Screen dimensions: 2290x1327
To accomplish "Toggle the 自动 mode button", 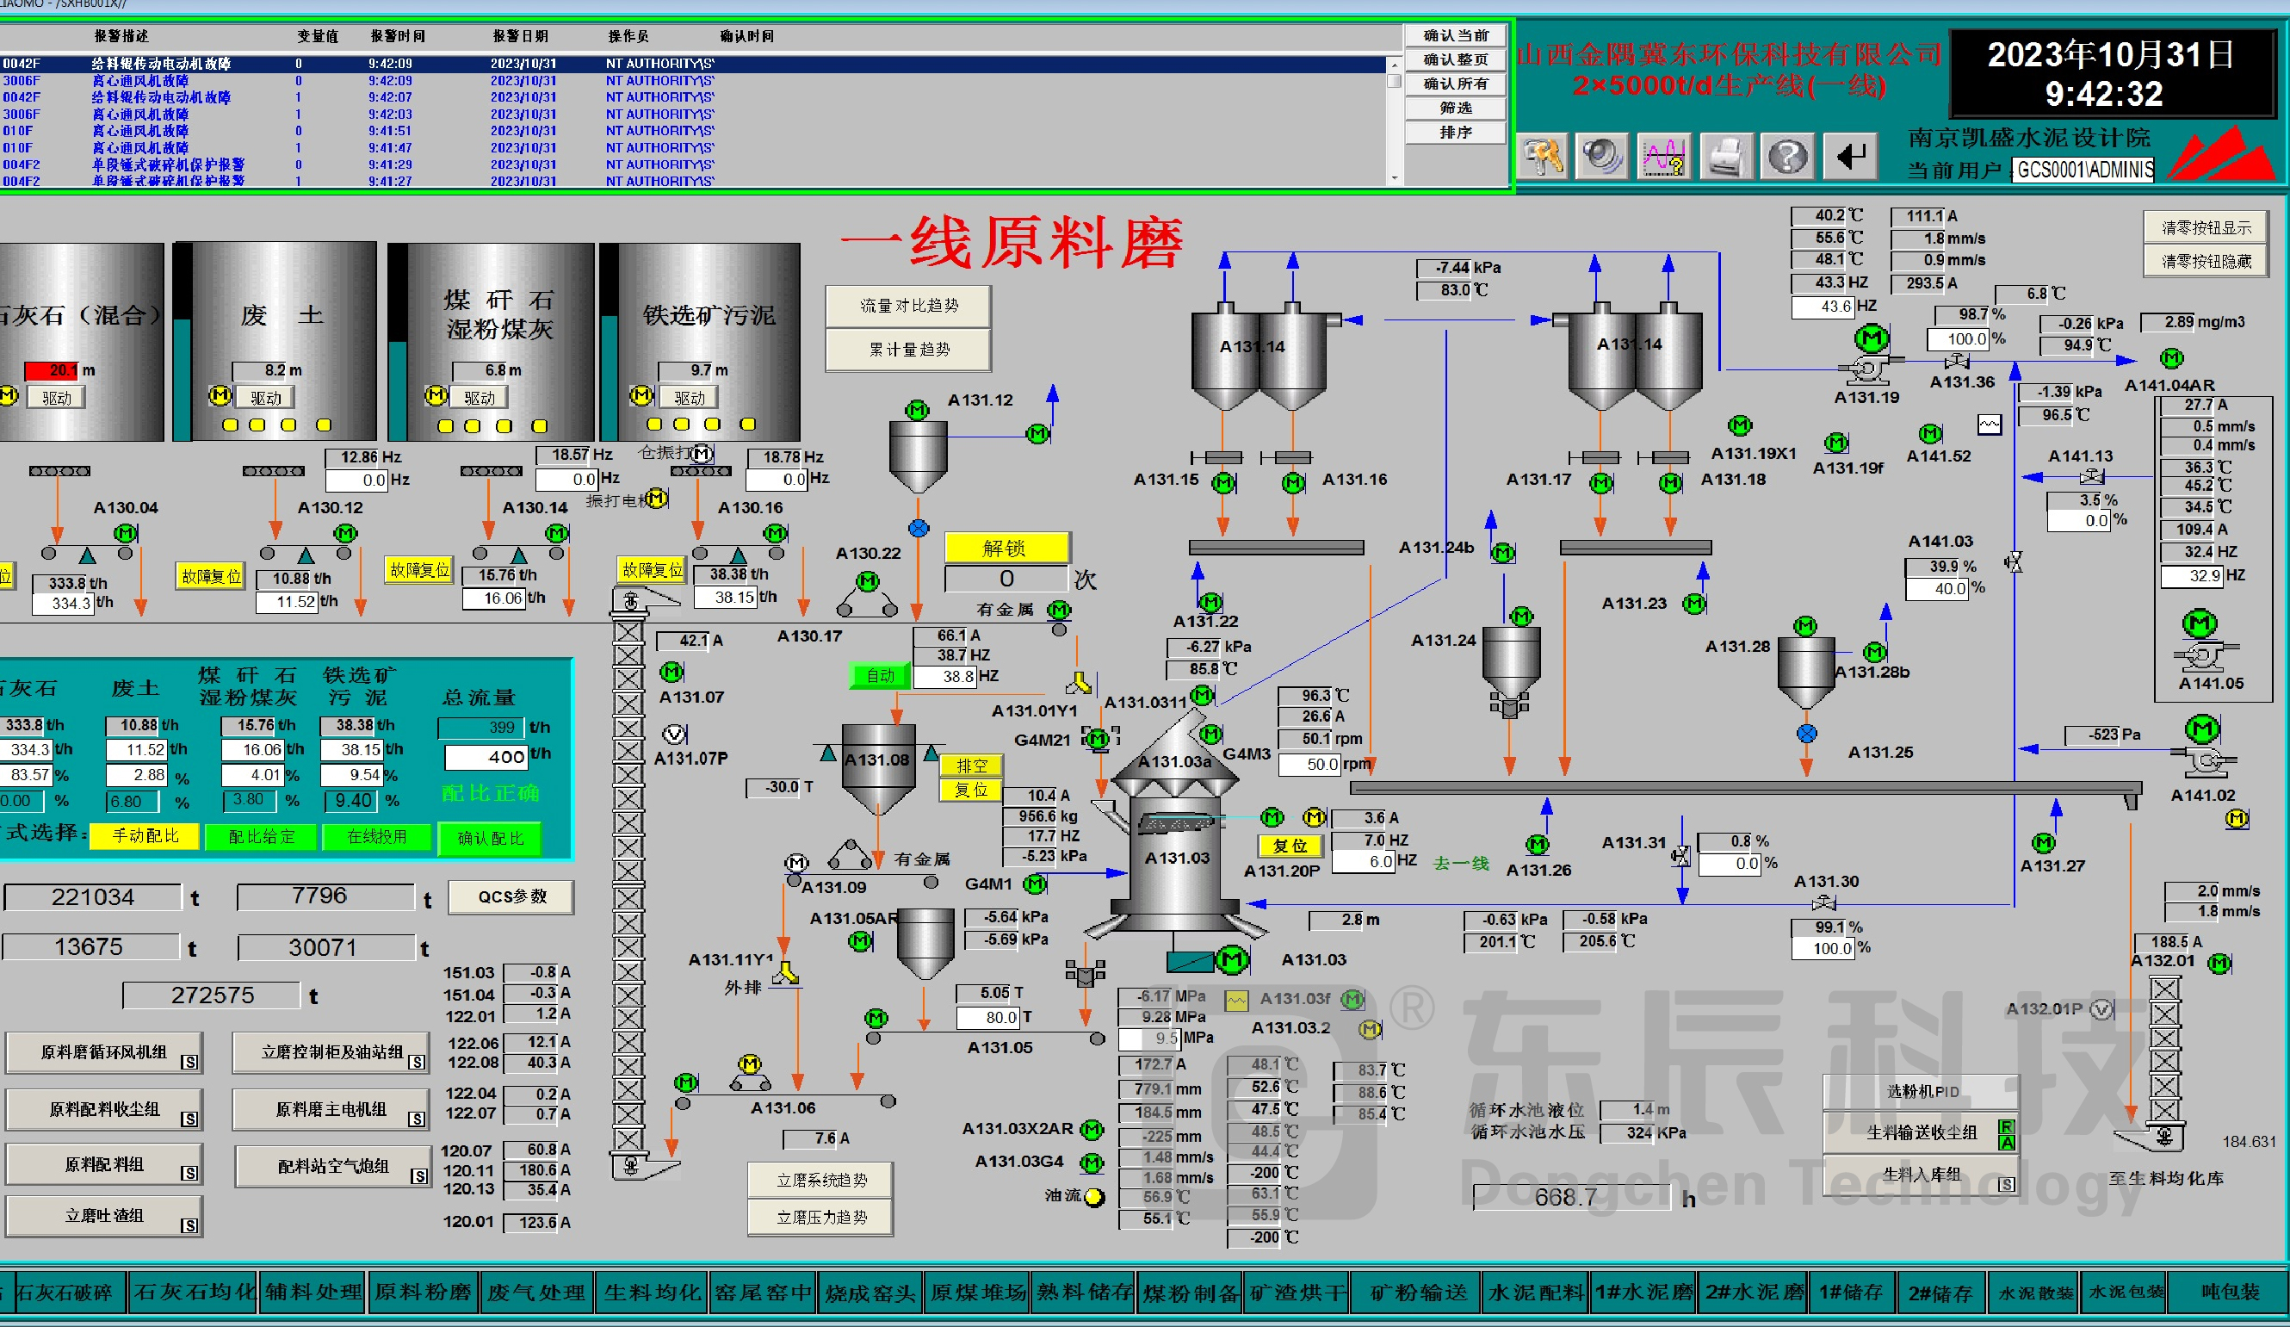I will pyautogui.click(x=880, y=675).
